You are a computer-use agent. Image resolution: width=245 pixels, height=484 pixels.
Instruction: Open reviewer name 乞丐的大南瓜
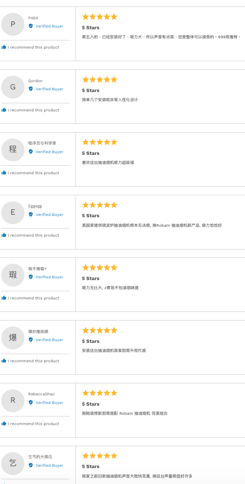pos(40,457)
